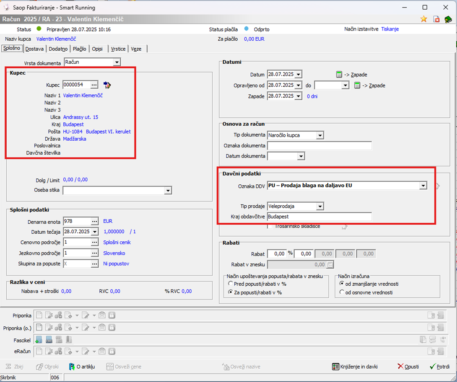
Task: Click the Rabat percent input field
Action: 277,254
